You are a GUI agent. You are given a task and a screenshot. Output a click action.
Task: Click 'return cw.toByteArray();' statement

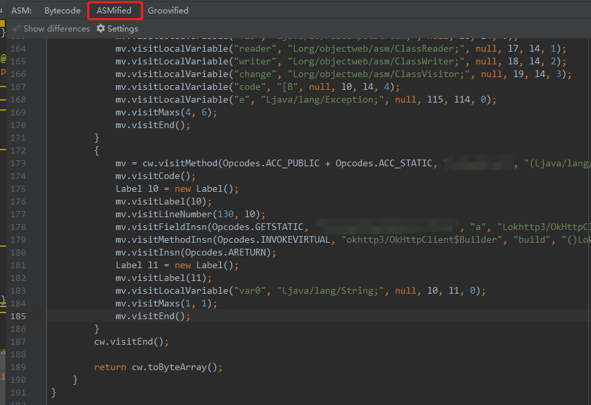(x=158, y=367)
